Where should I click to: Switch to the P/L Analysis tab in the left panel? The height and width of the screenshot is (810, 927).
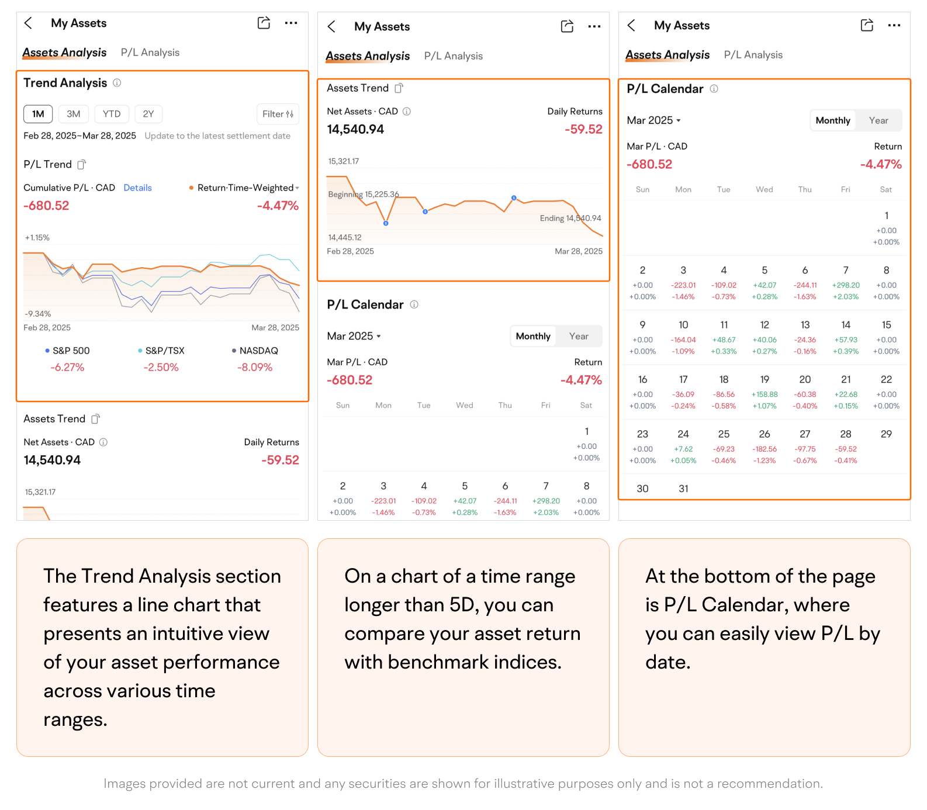click(150, 53)
